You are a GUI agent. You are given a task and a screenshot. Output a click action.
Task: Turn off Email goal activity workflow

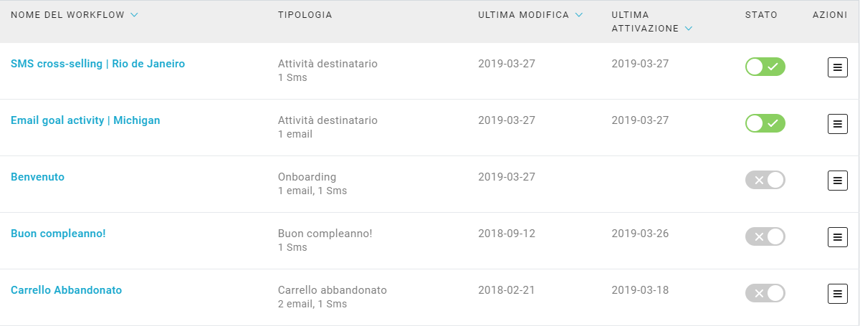[x=765, y=124]
